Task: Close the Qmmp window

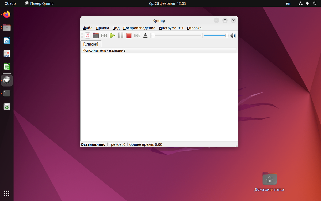Action: point(234,20)
